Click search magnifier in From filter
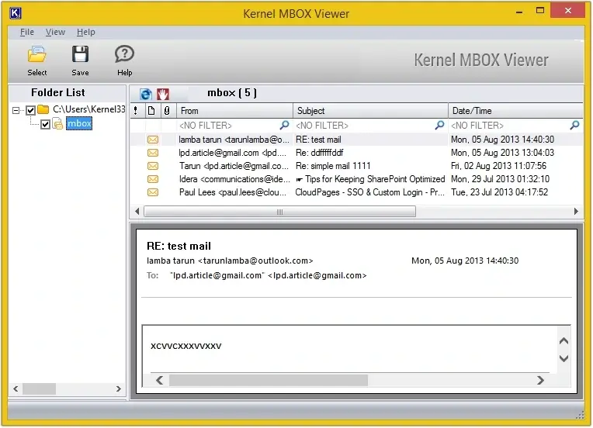The image size is (593, 428). [x=284, y=125]
